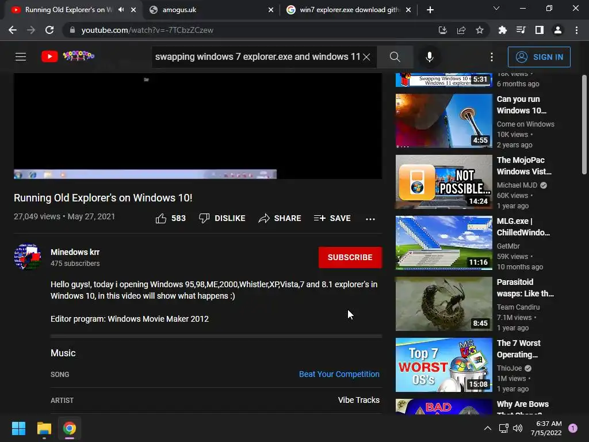Reload the YouTube page
The width and height of the screenshot is (589, 442).
click(x=49, y=30)
